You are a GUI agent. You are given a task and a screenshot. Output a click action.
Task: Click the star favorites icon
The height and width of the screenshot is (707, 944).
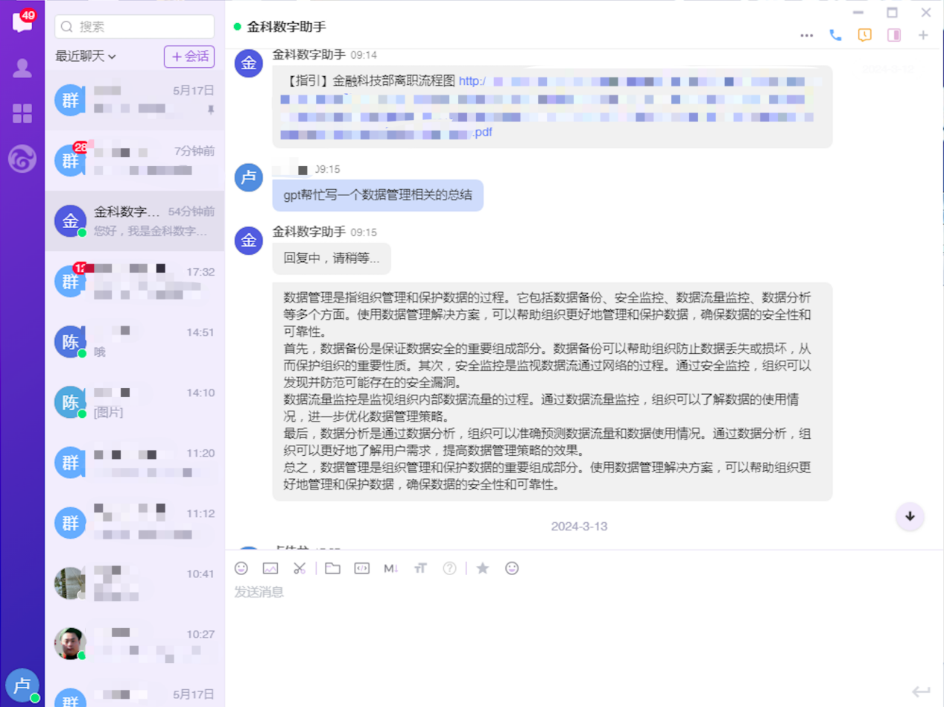(483, 568)
